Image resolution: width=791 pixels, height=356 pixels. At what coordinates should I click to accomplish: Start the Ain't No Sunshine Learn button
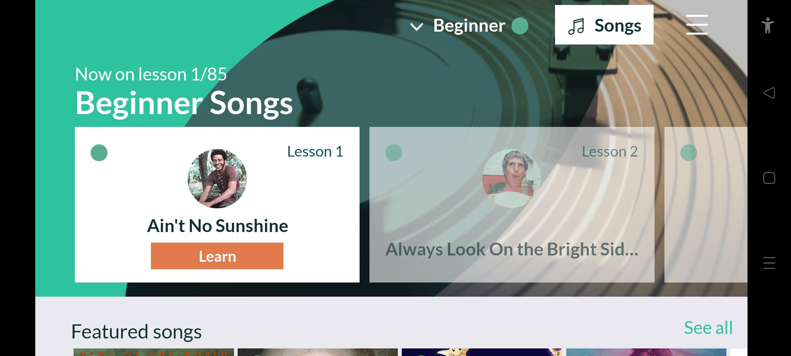pos(217,256)
